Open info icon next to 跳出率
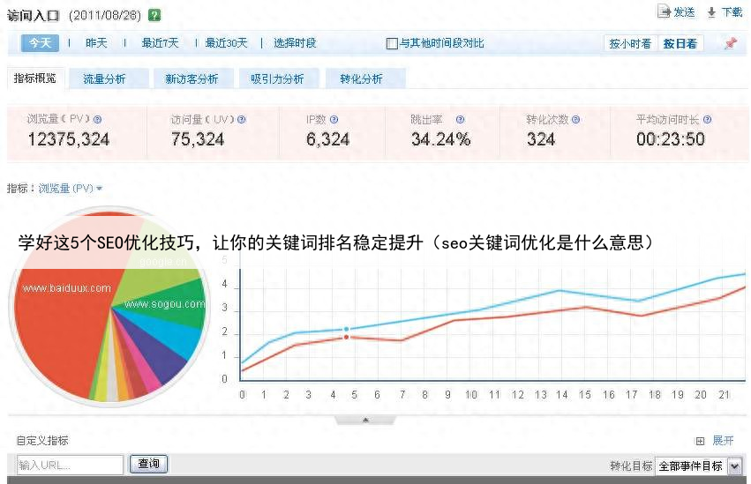This screenshot has width=751, height=484. click(x=461, y=120)
